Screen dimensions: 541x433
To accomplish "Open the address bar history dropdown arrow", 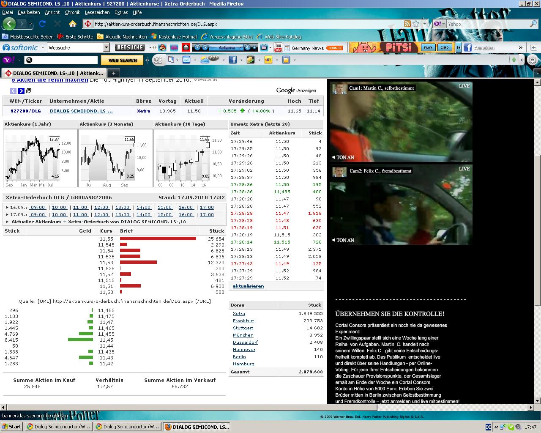I will [x=425, y=24].
